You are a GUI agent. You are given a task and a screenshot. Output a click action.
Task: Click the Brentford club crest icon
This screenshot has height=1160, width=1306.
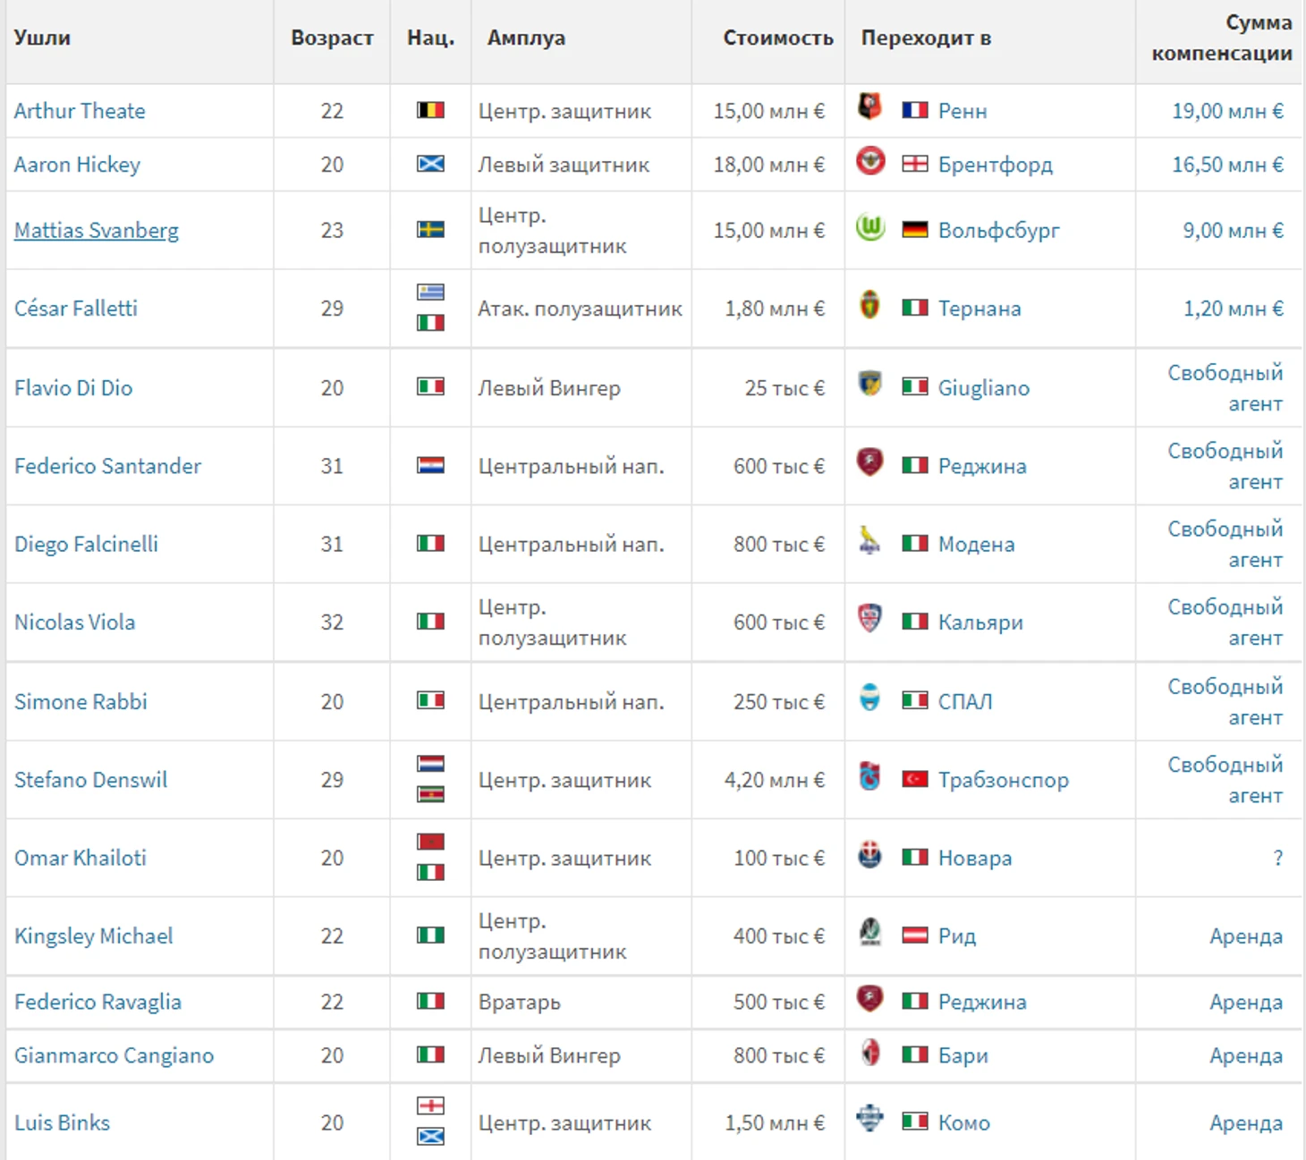[x=869, y=162]
